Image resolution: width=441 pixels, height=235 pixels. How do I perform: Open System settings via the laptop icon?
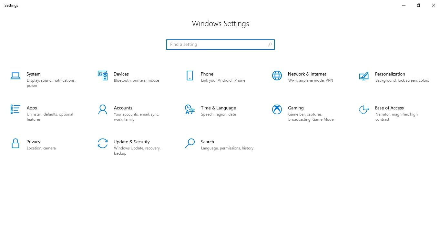[x=15, y=76]
